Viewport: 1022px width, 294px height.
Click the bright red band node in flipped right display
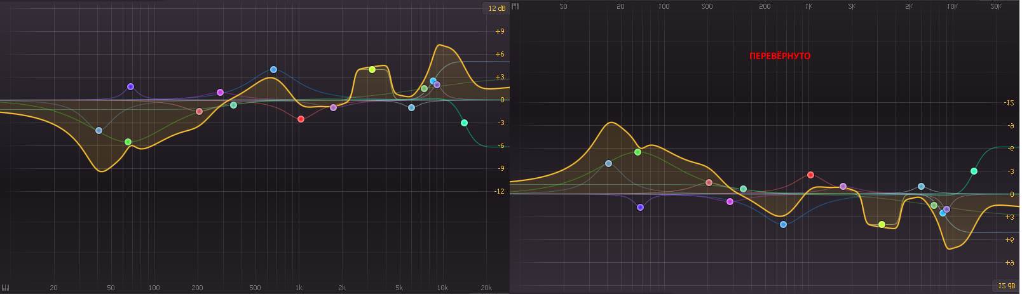810,175
